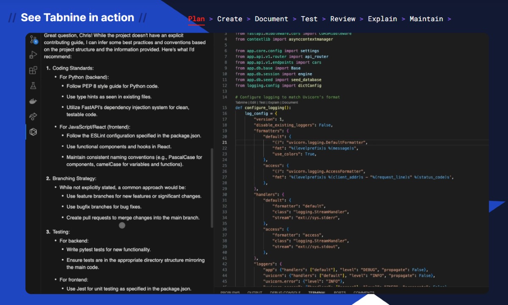
Task: Click "Follow the ESLint configuration" bullet
Action: click(134, 136)
